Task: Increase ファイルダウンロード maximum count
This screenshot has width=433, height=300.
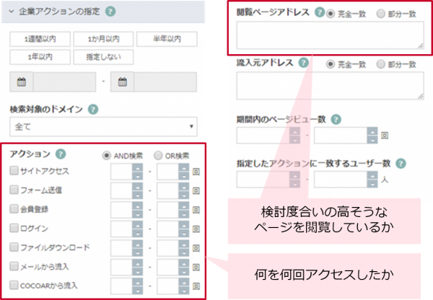Action: point(183,244)
